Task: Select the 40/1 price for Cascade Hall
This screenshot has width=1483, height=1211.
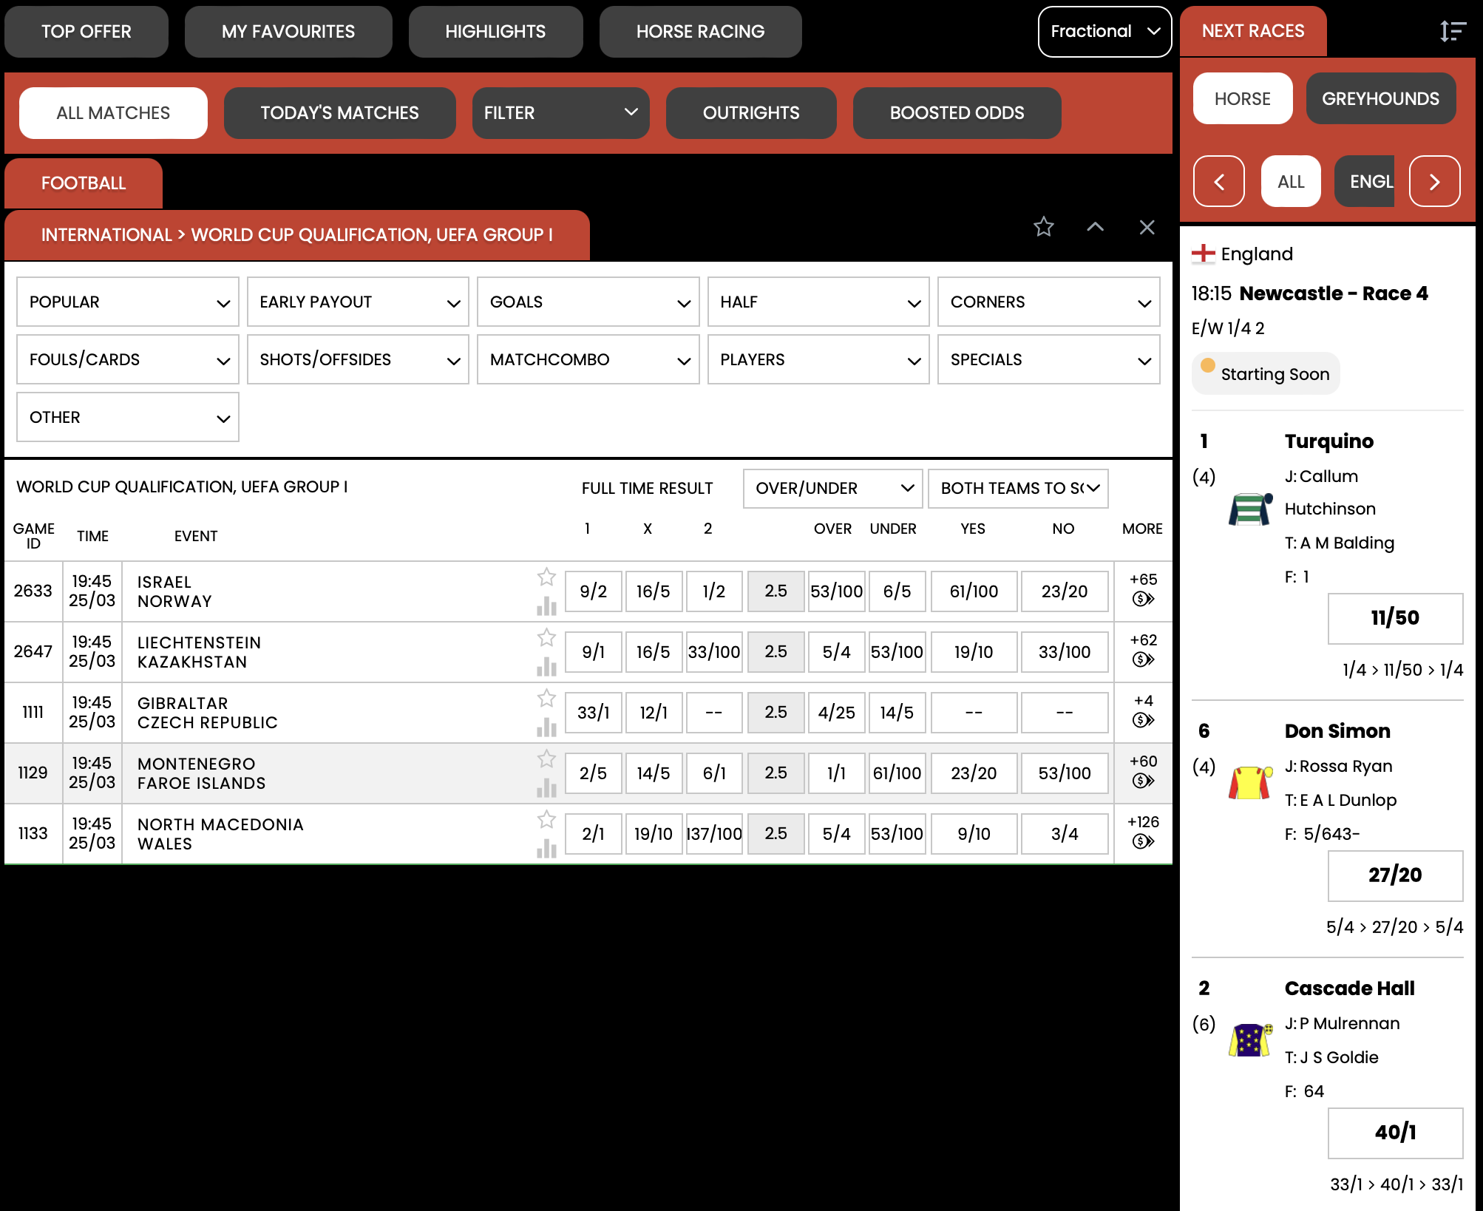Action: pos(1396,1132)
